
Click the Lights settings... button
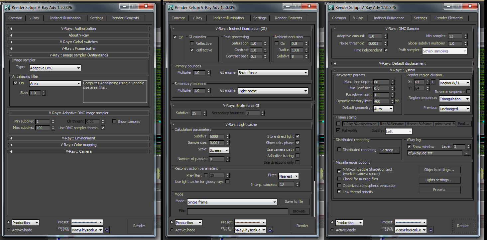coord(439,180)
